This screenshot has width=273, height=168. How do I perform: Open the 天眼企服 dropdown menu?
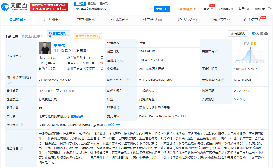225,9
